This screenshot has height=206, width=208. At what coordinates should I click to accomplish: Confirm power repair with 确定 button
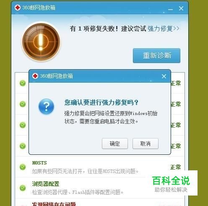[115, 143]
